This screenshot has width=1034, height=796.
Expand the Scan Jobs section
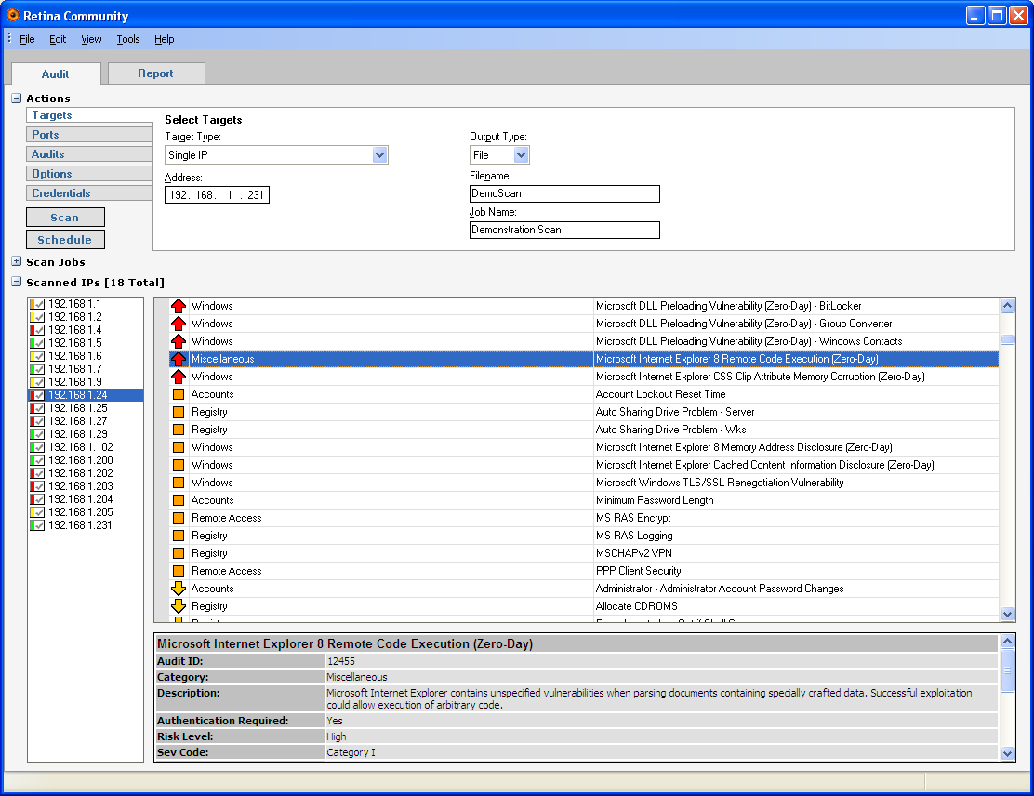(x=17, y=261)
